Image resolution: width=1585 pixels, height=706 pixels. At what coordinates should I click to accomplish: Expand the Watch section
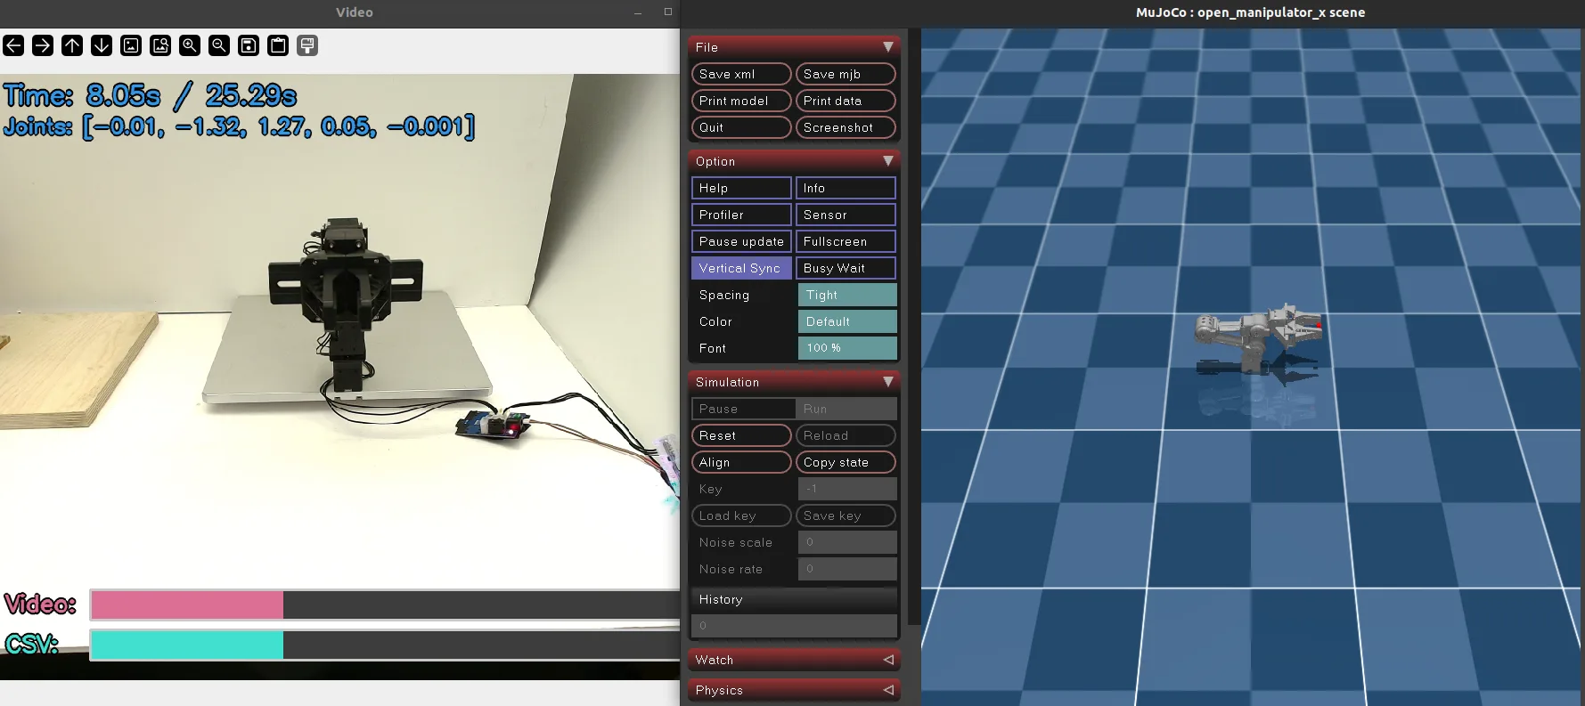794,660
